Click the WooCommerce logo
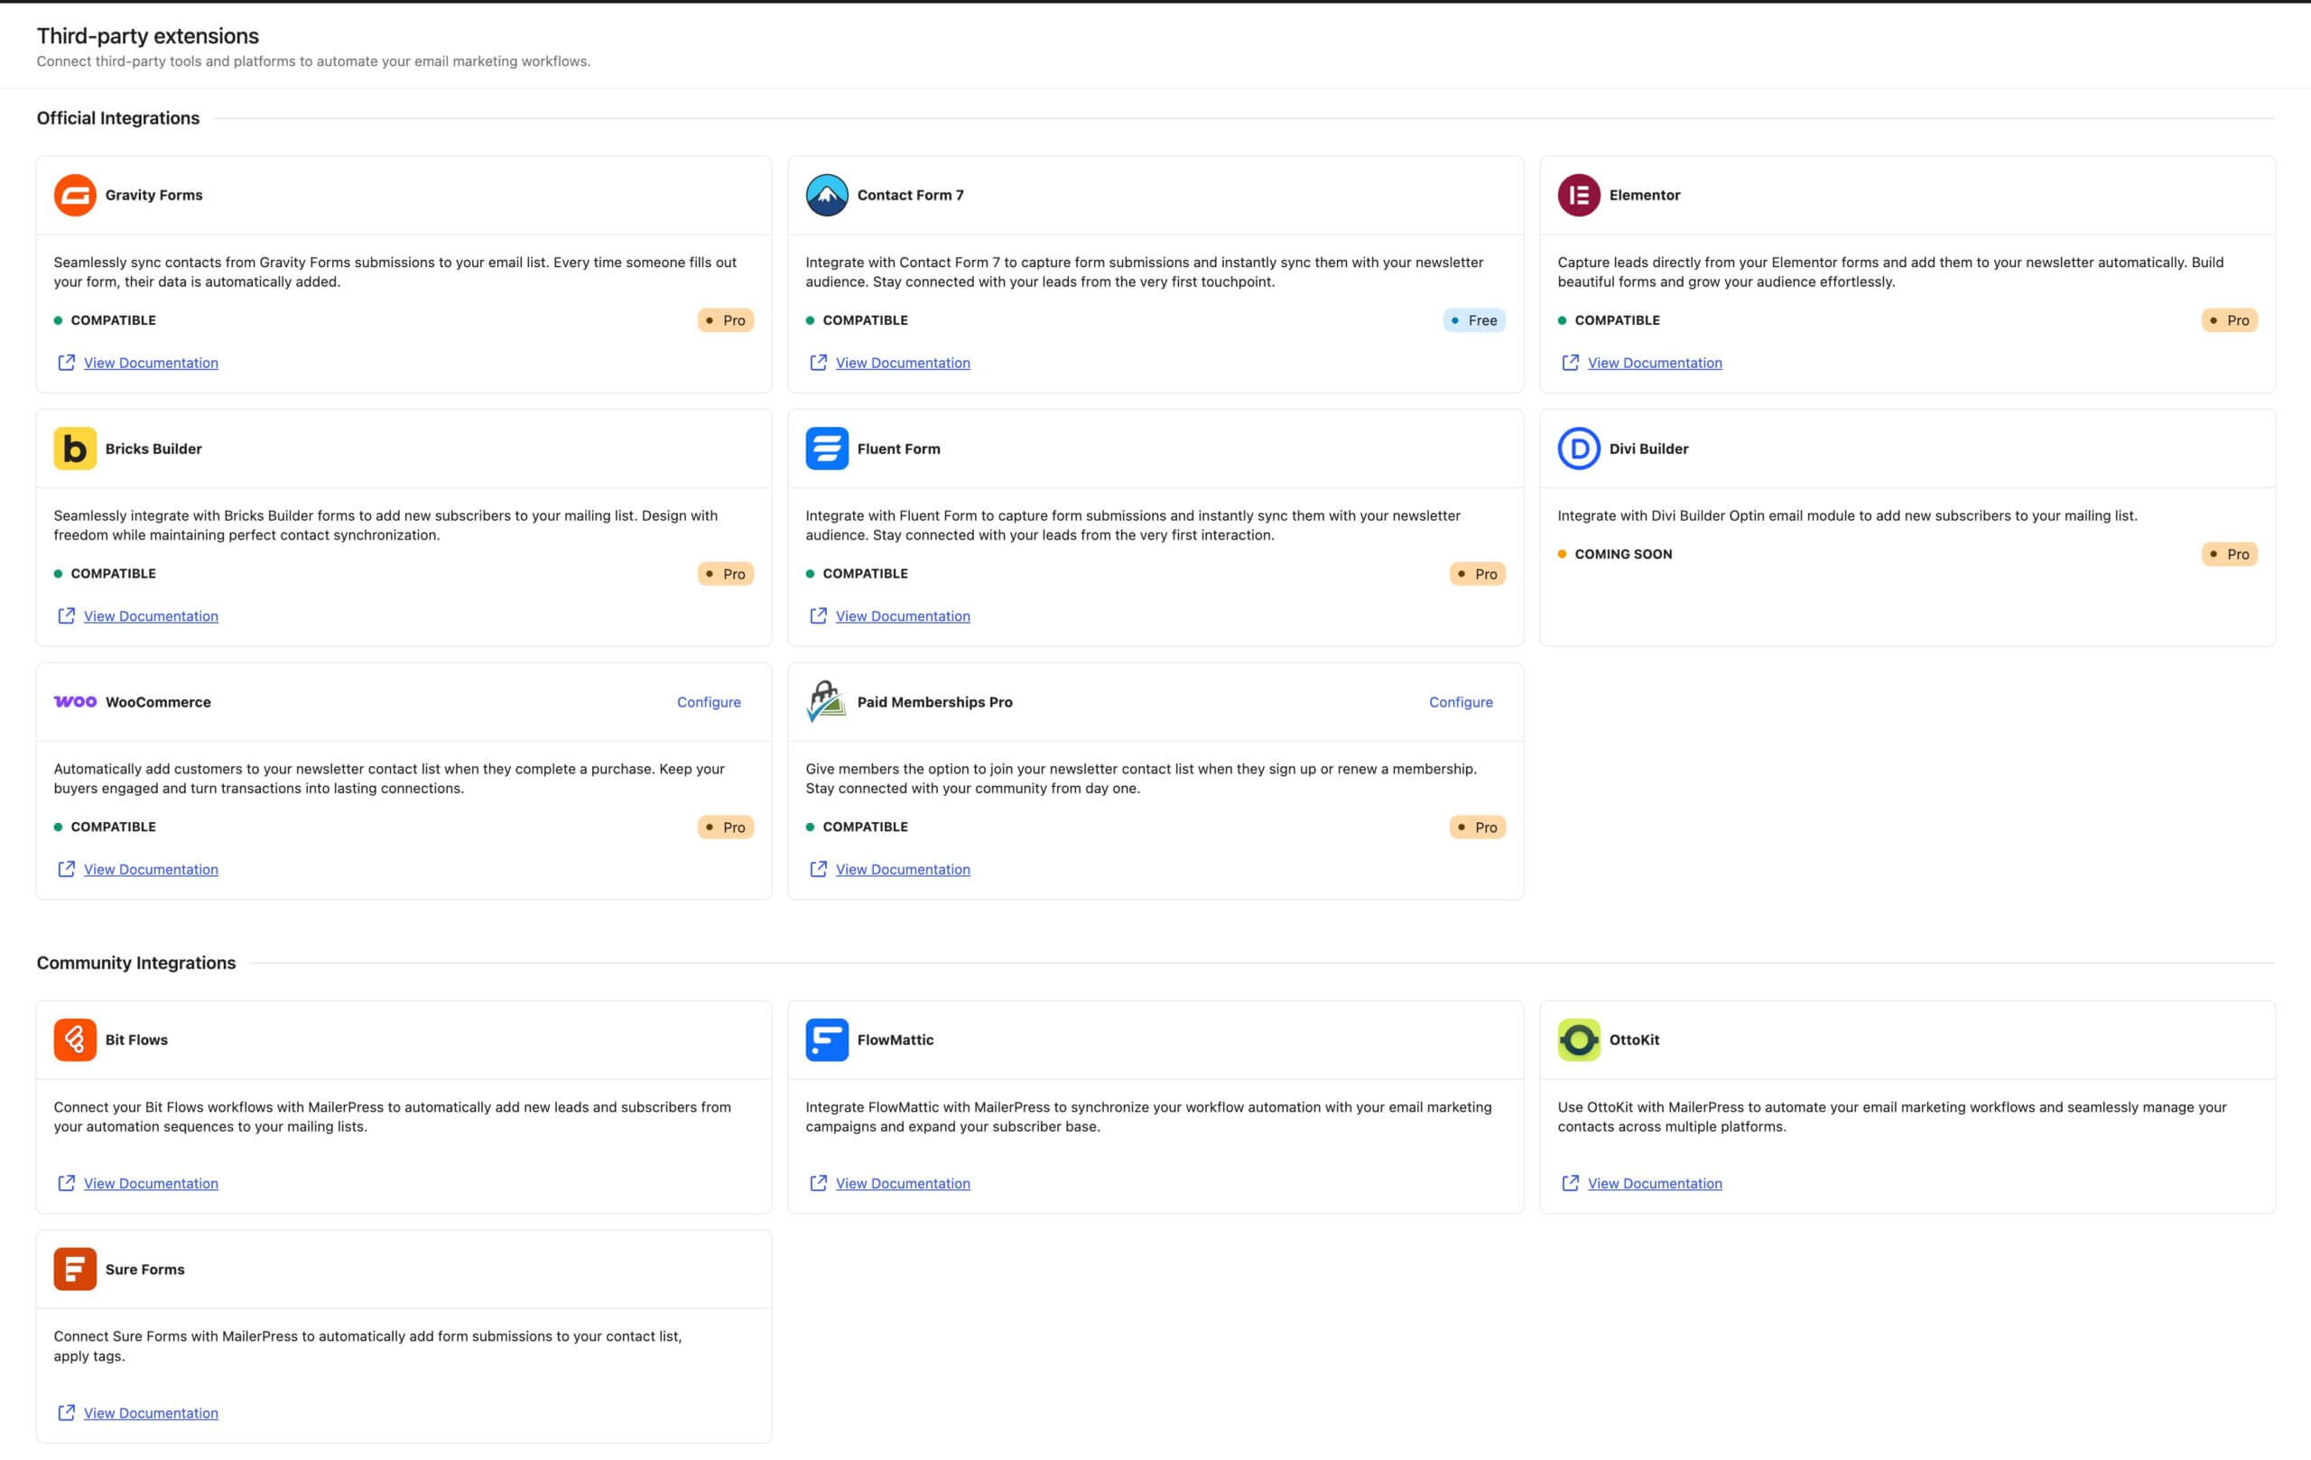Viewport: 2311px width, 1460px height. (x=75, y=701)
